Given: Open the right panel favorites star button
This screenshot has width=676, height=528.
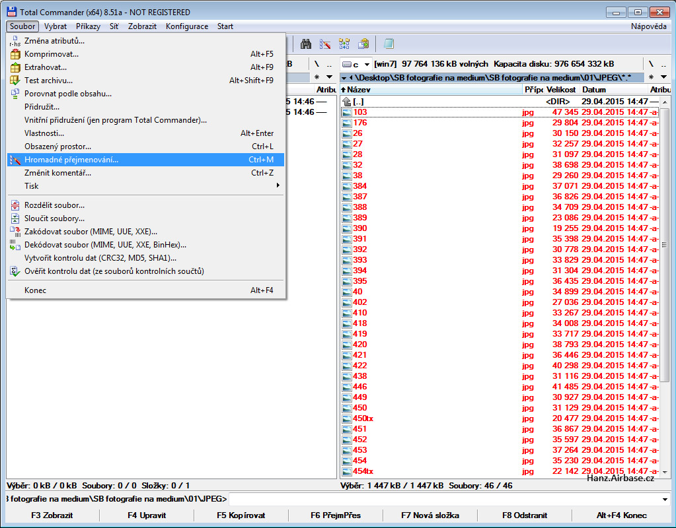Looking at the screenshot, I should point(652,77).
